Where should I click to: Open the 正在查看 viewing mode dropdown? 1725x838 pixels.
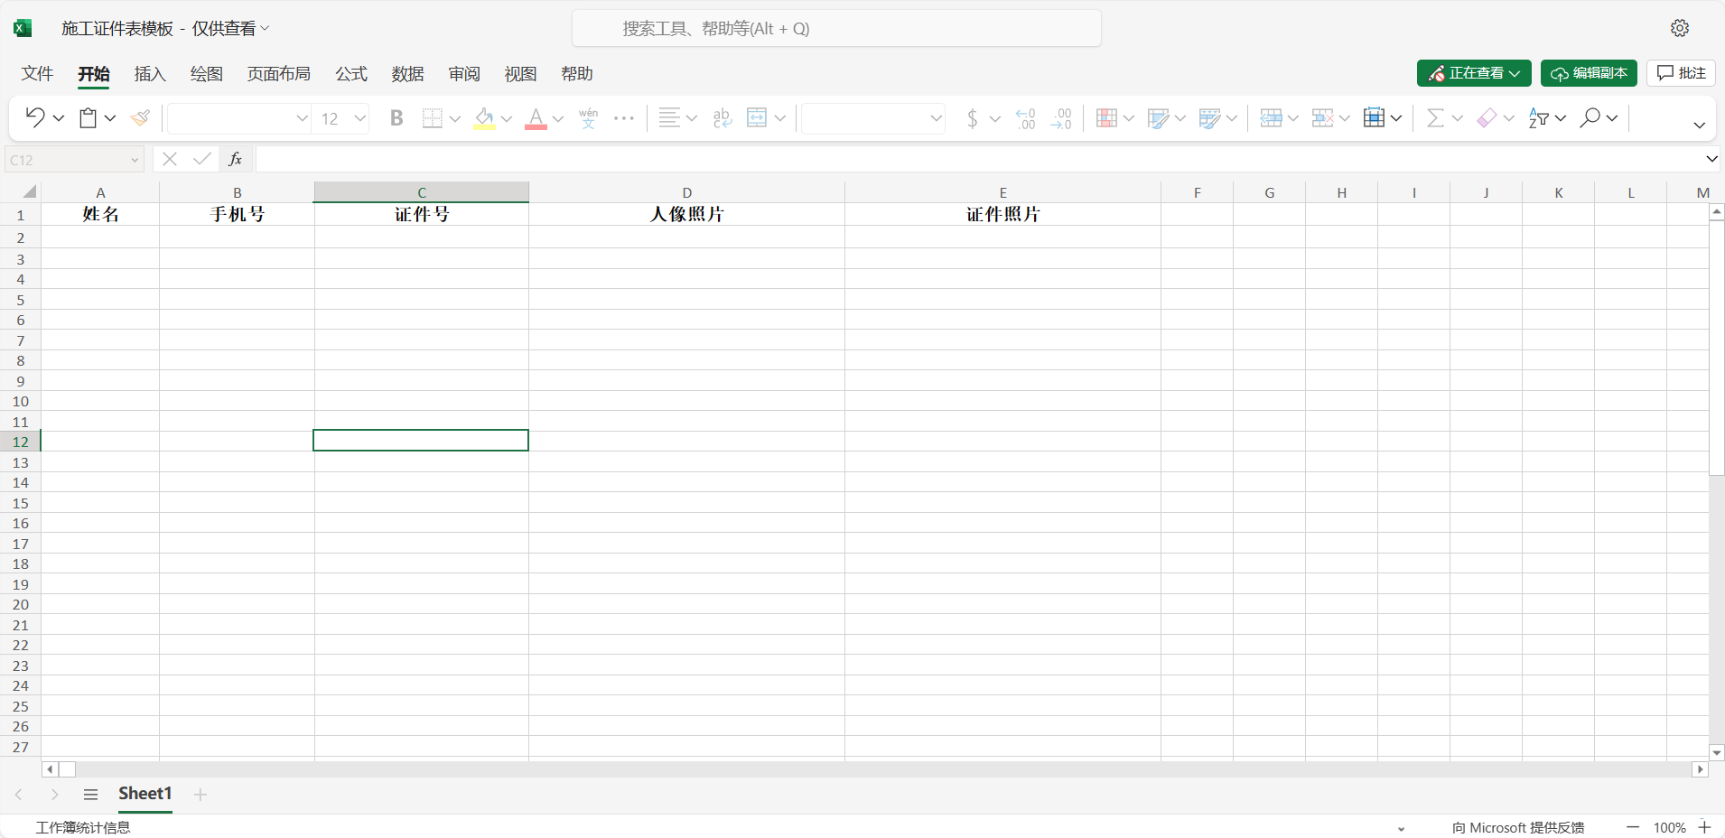[1474, 73]
